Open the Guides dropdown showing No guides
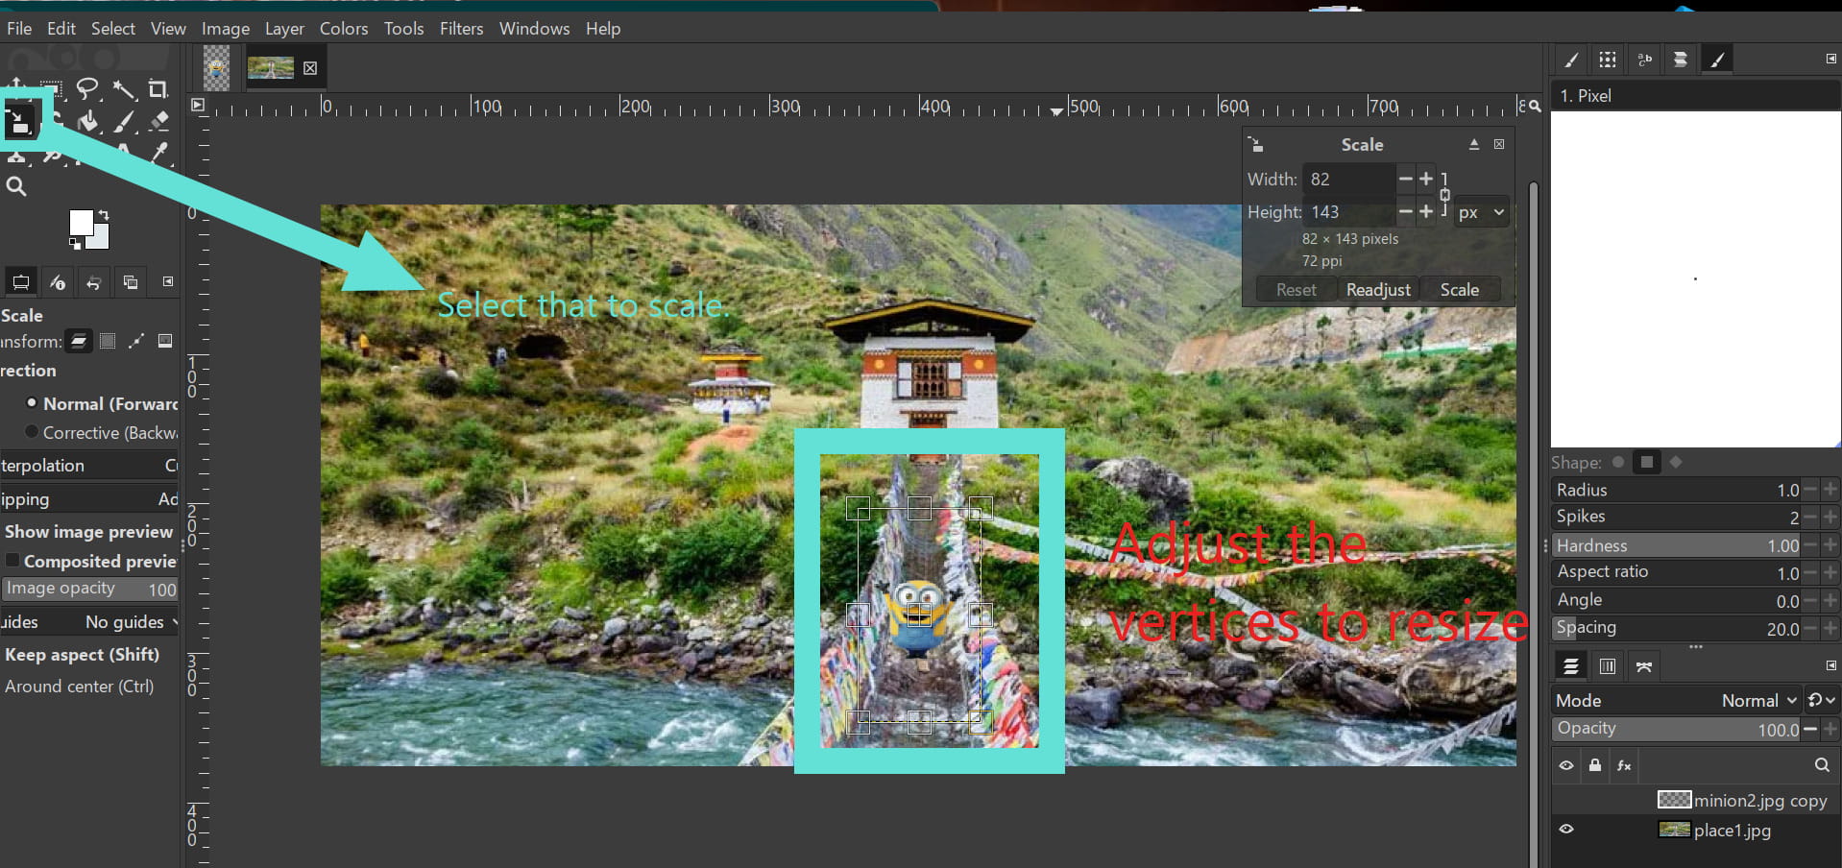The width and height of the screenshot is (1842, 868). 89,622
